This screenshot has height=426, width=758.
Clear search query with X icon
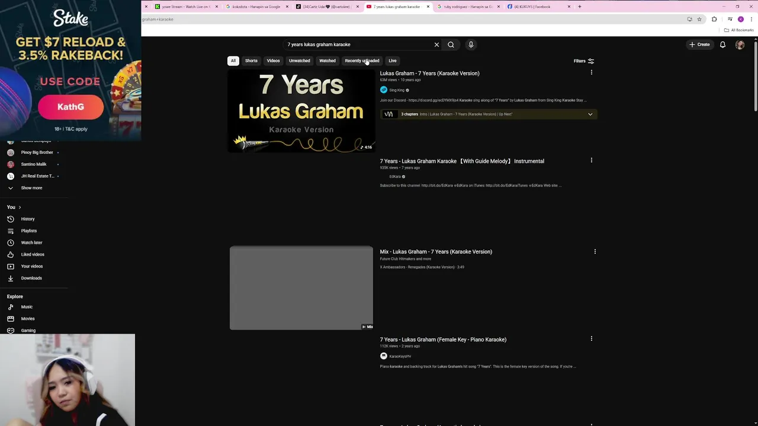pyautogui.click(x=437, y=44)
